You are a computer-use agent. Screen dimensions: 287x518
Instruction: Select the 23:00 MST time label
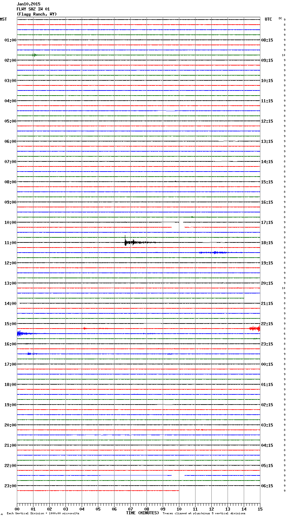(x=10, y=486)
